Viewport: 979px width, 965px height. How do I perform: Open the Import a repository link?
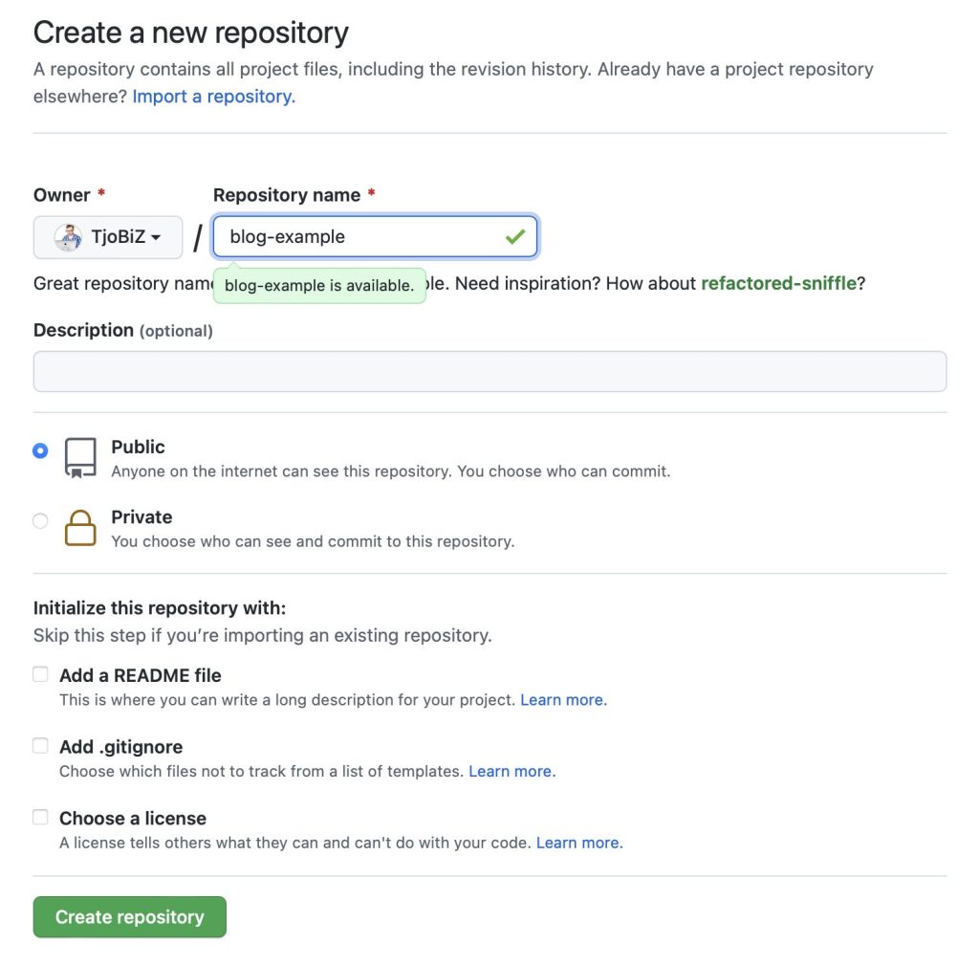click(213, 97)
